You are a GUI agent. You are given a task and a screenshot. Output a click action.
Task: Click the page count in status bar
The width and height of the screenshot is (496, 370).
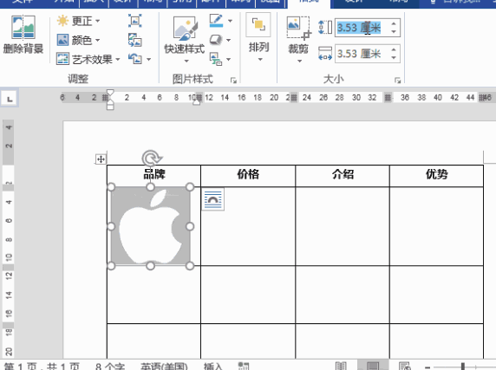pos(42,366)
